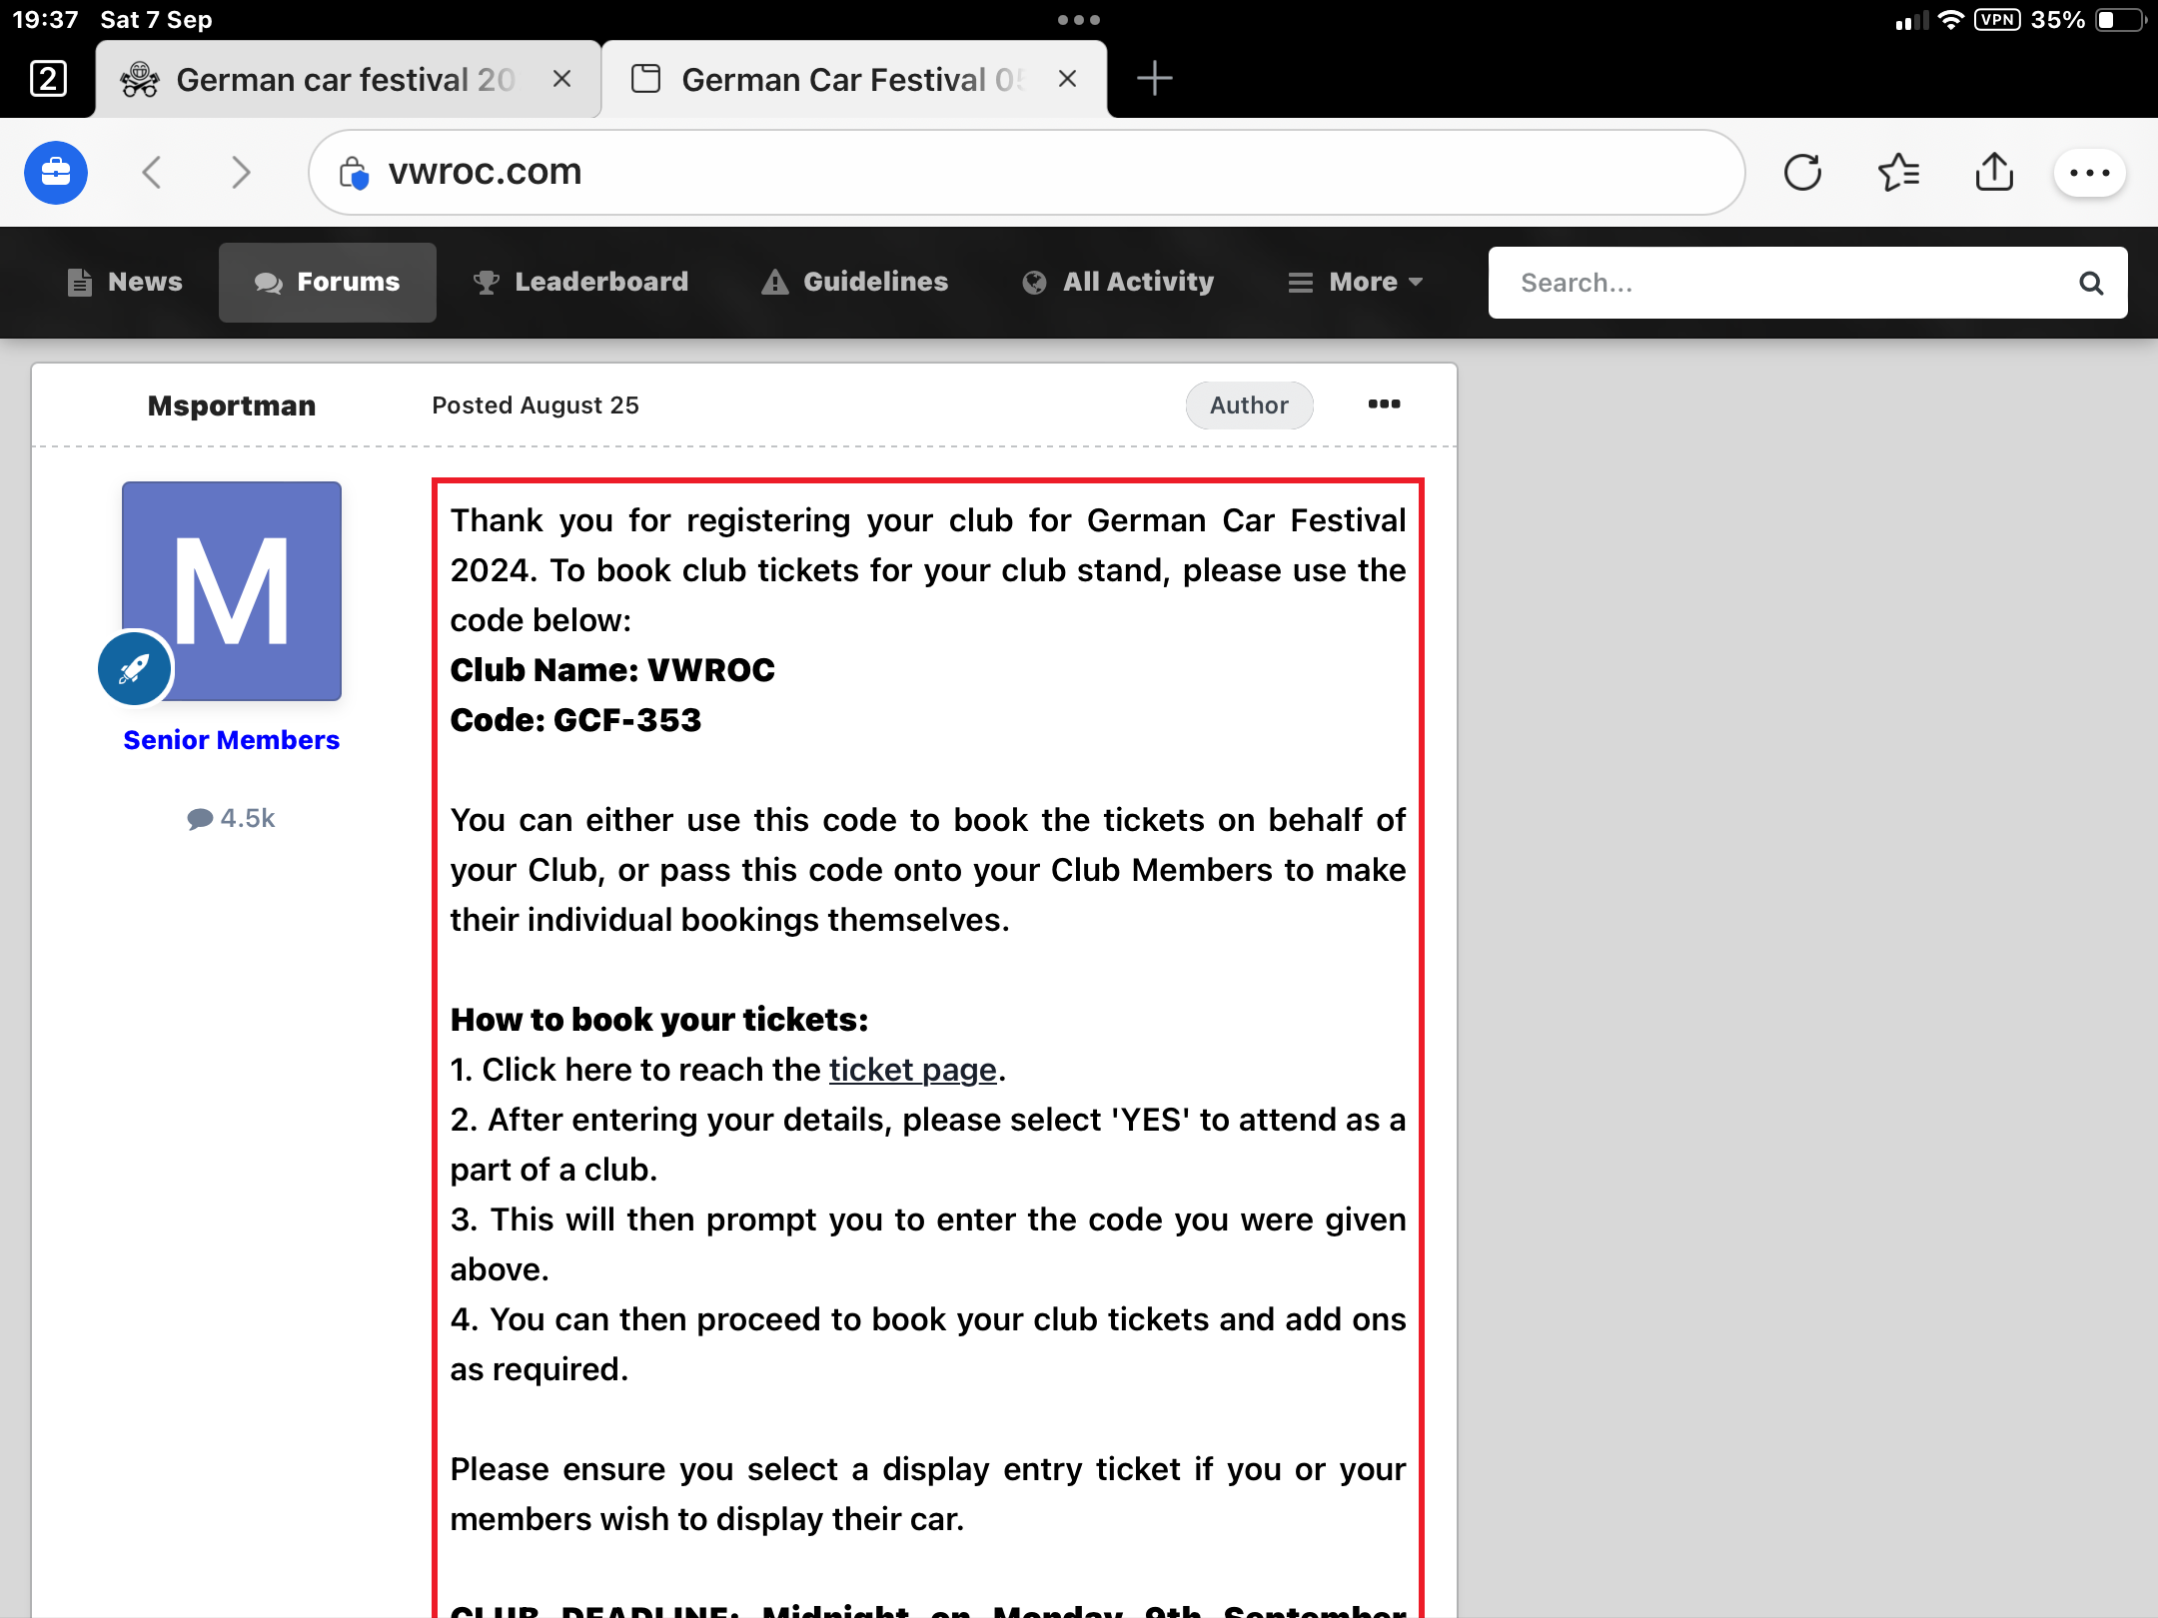2158x1618 pixels.
Task: Click inside the forum Search field
Action: [x=1778, y=284]
